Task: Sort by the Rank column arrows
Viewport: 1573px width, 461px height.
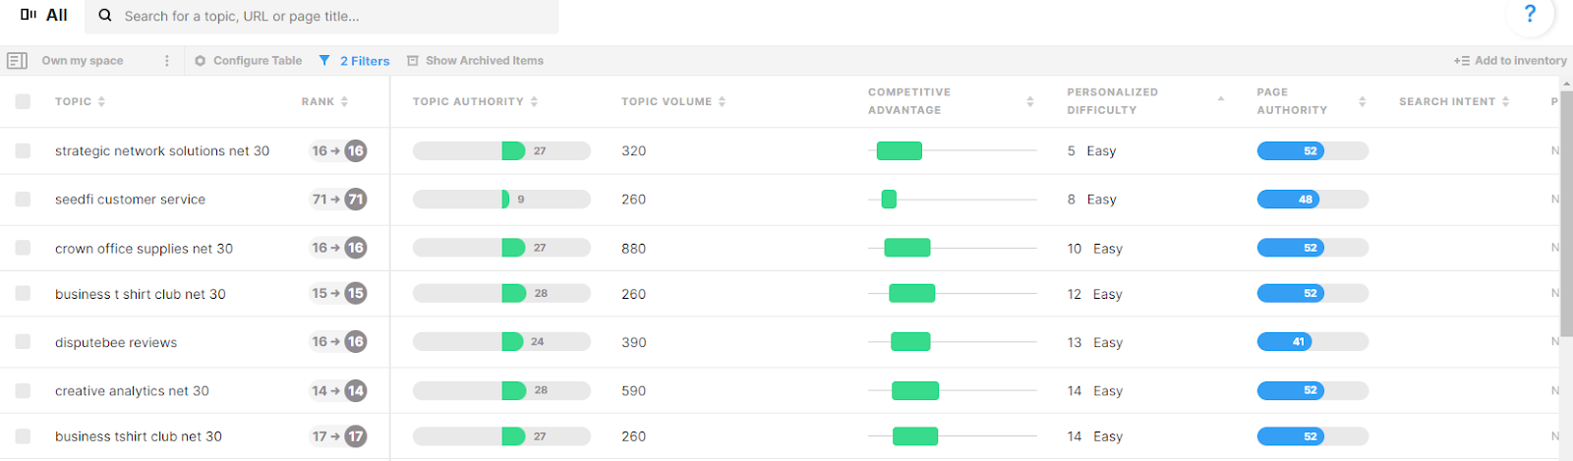Action: 344,101
